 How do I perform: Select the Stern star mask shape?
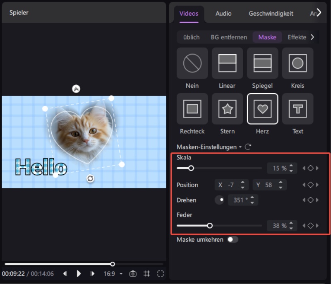[x=227, y=109]
